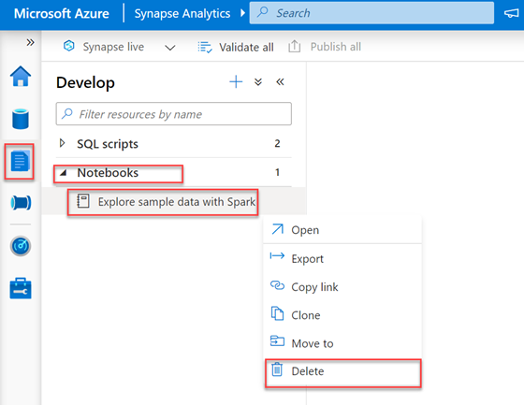The image size is (524, 405).
Task: Open the Integrate hub pipeline icon
Action: (x=21, y=202)
